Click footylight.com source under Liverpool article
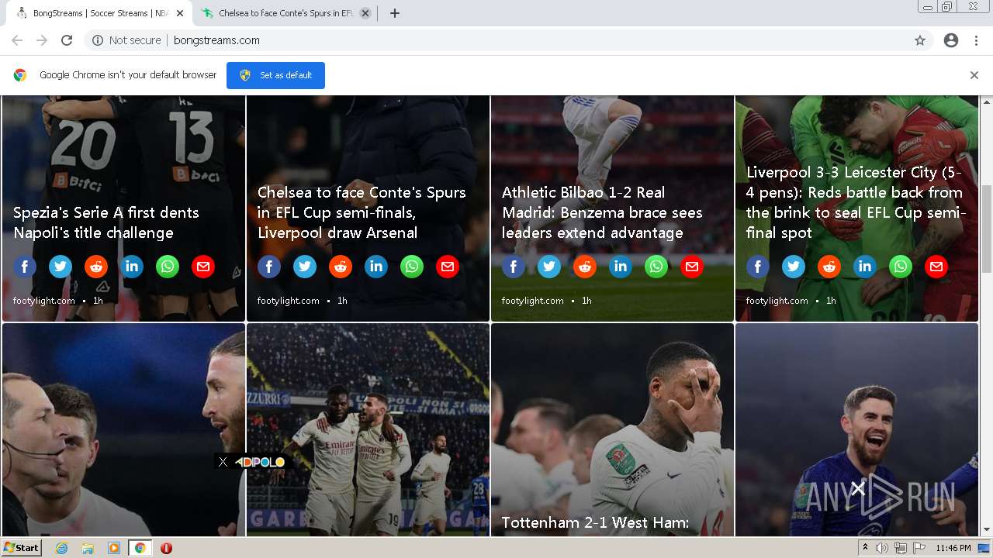The width and height of the screenshot is (993, 558). pyautogui.click(x=777, y=301)
